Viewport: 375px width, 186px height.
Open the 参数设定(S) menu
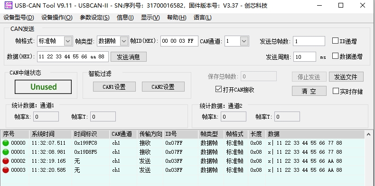(x=94, y=18)
